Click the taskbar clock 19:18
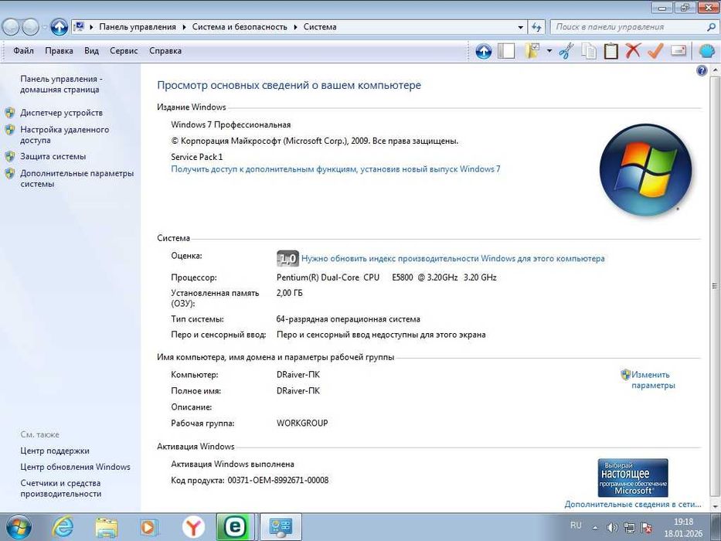The width and height of the screenshot is (721, 541). click(x=683, y=522)
